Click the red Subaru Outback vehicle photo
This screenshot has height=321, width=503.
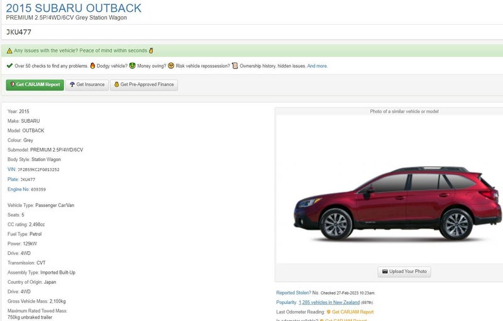tap(397, 203)
